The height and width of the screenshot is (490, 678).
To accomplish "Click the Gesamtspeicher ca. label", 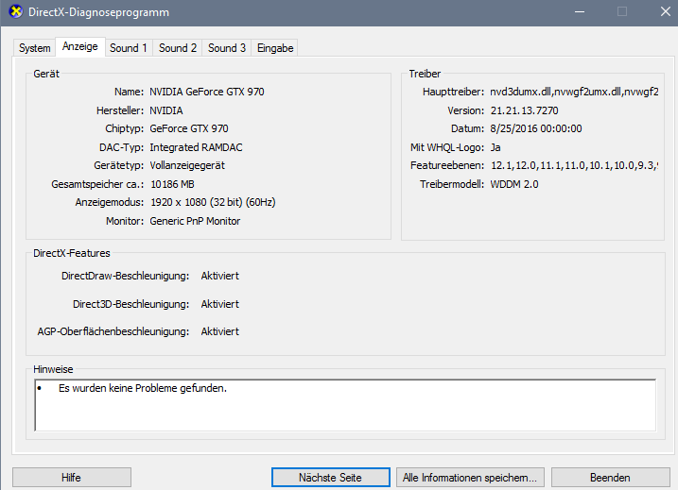I will [97, 184].
